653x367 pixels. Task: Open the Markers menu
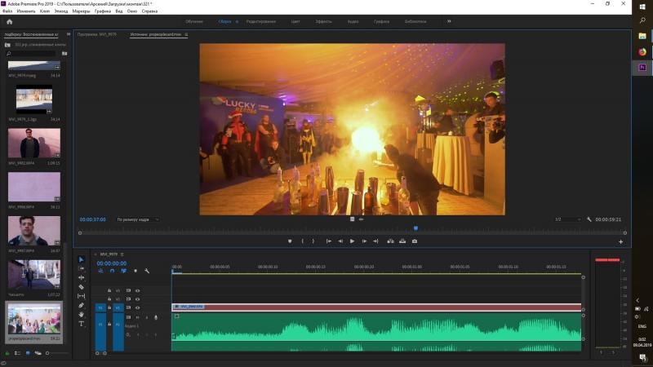[x=81, y=11]
